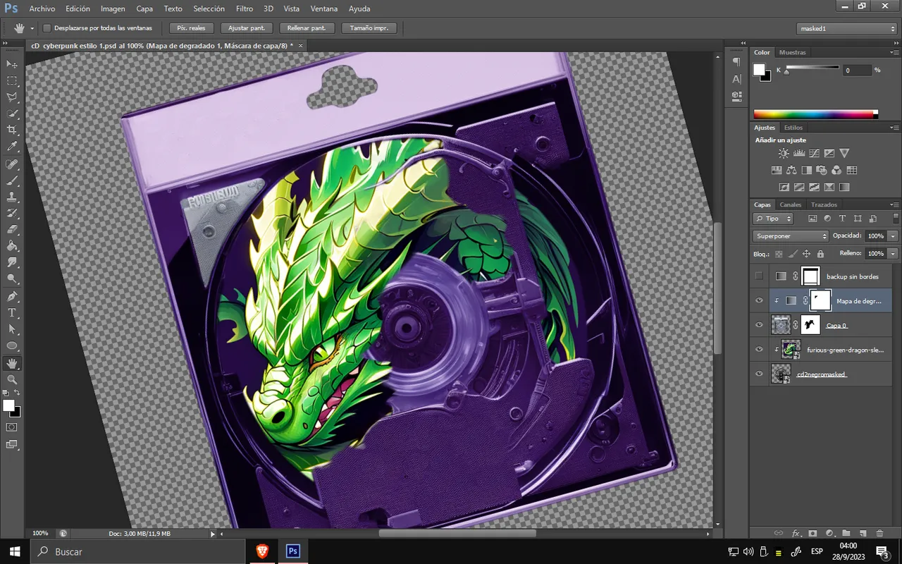
Task: Select the Horizontal Type tool
Action: 12,312
